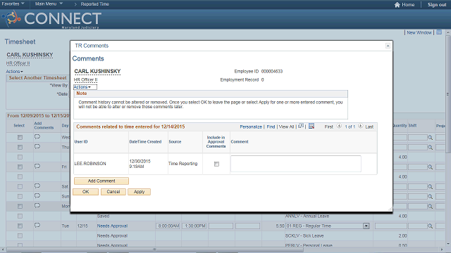Open comment bubble for Fri row
This screenshot has width=451, height=253.
[x=37, y=167]
